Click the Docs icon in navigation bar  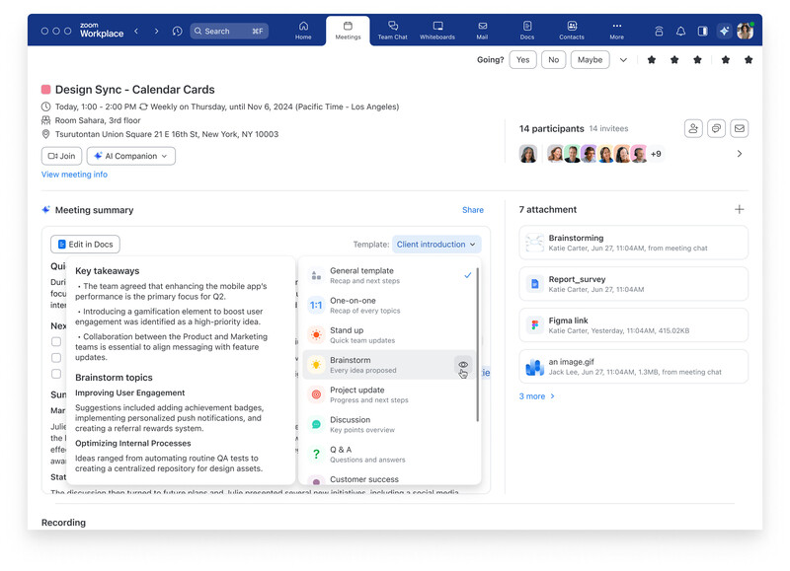527,30
